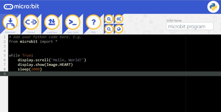Click the 'Download' label under the icon
Image resolution: width=221 pixels, height=112 pixels.
10,32
